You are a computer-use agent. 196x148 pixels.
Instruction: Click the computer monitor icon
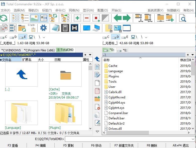pos(96,28)
